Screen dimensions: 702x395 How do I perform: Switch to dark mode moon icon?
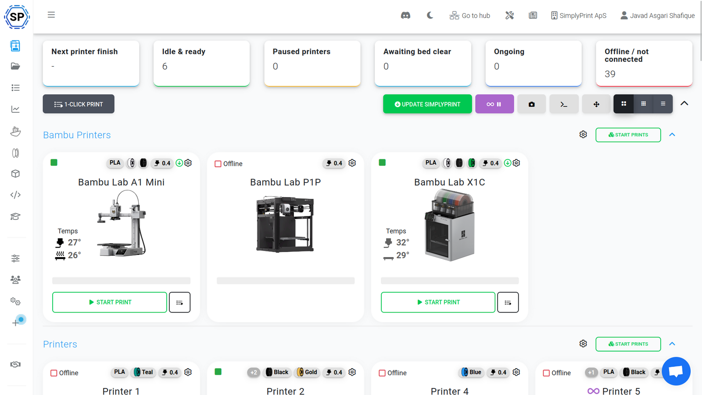click(430, 15)
